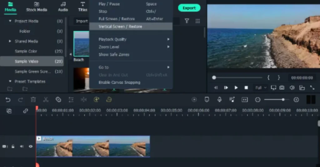This screenshot has width=320, height=167.
Task: Click the audio waveform icon in the timeline toolbar
Action: click(84, 100)
